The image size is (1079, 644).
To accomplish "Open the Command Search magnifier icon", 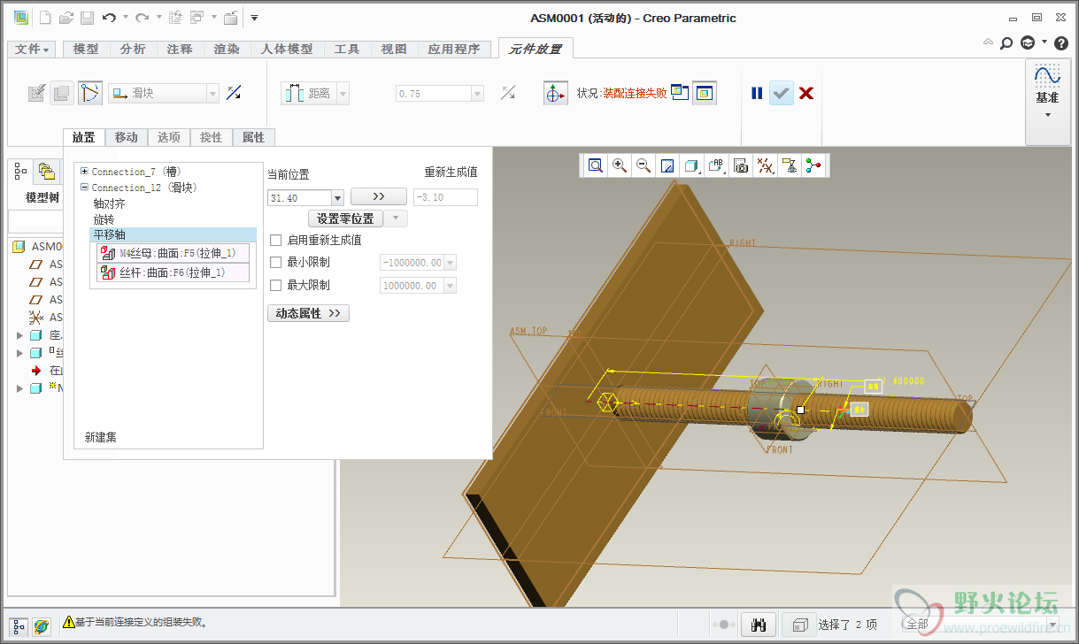I will (x=1006, y=42).
